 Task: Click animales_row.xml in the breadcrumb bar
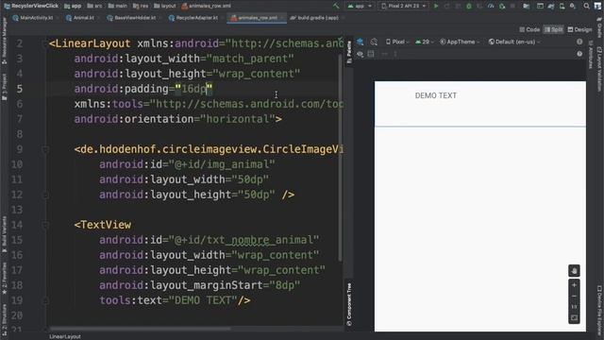tap(206, 6)
